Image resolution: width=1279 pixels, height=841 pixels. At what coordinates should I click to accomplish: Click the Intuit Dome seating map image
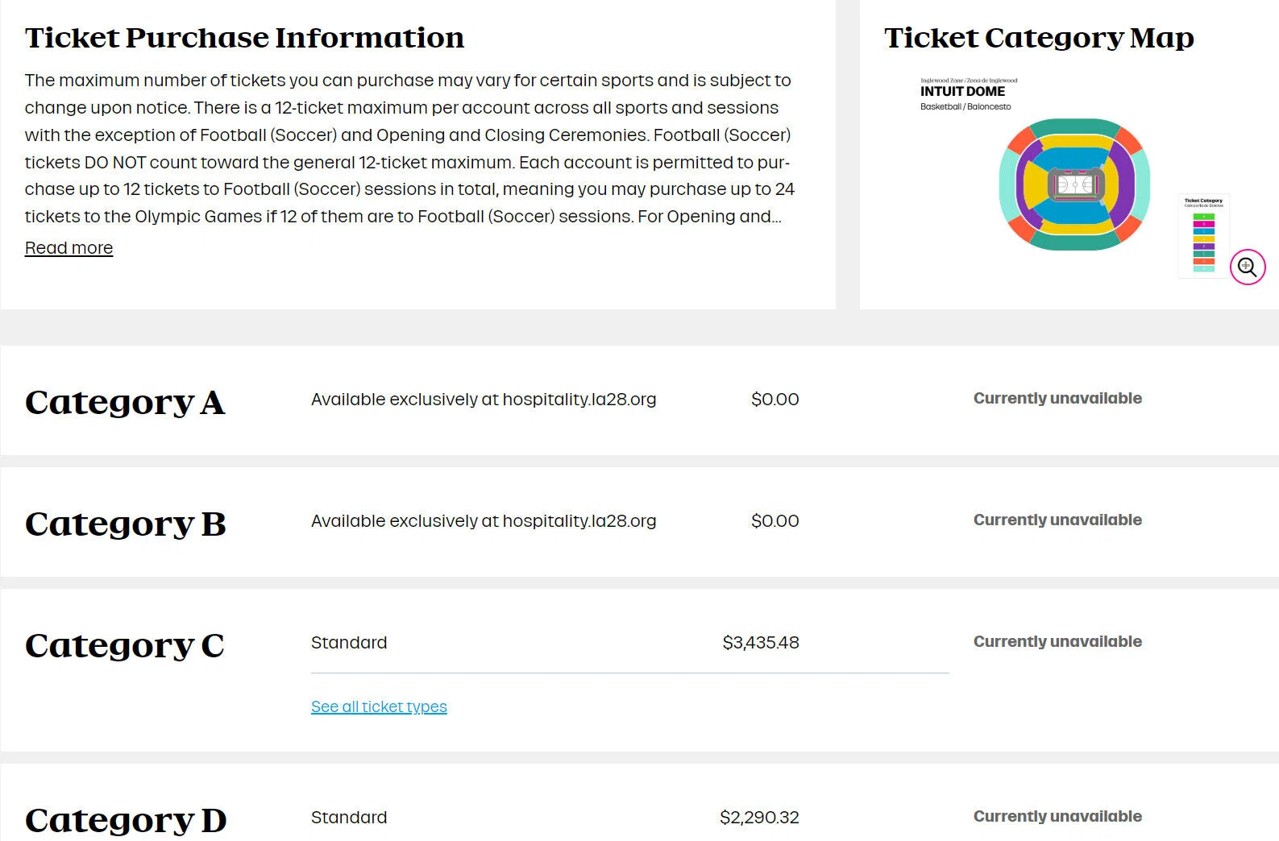coord(1074,184)
